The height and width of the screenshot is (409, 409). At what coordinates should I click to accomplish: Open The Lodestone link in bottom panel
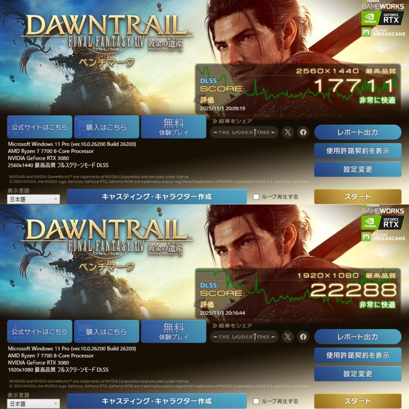(x=244, y=337)
